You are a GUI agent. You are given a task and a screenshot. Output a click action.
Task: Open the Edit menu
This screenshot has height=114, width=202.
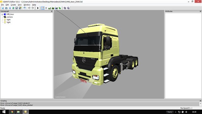tap(7, 5)
